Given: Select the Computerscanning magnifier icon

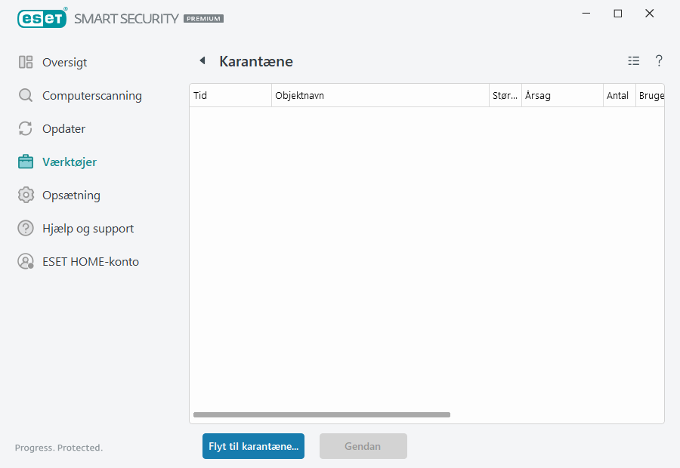Looking at the screenshot, I should click(26, 95).
